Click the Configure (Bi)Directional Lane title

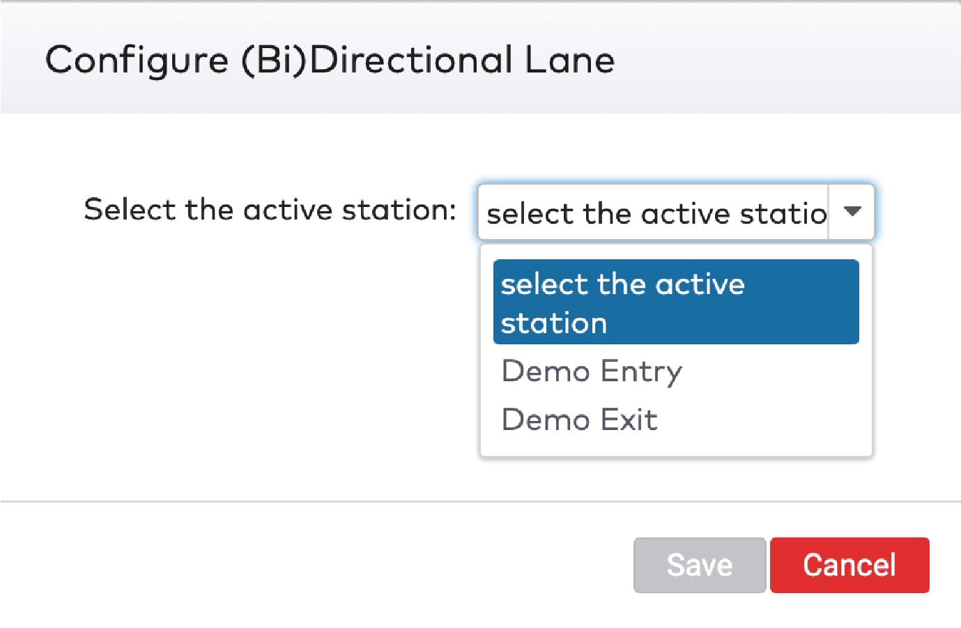(331, 60)
